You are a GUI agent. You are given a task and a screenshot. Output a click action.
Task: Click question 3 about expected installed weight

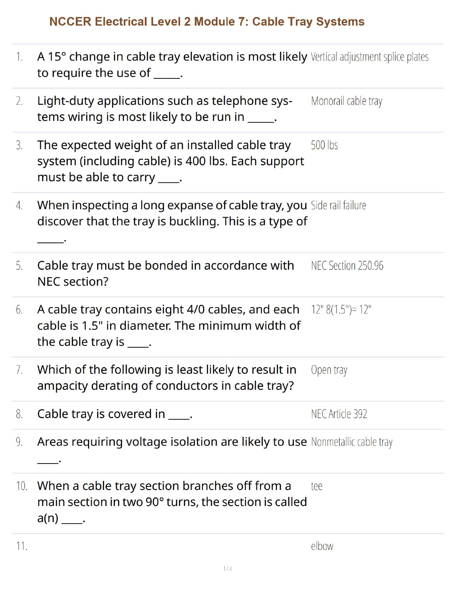(170, 161)
